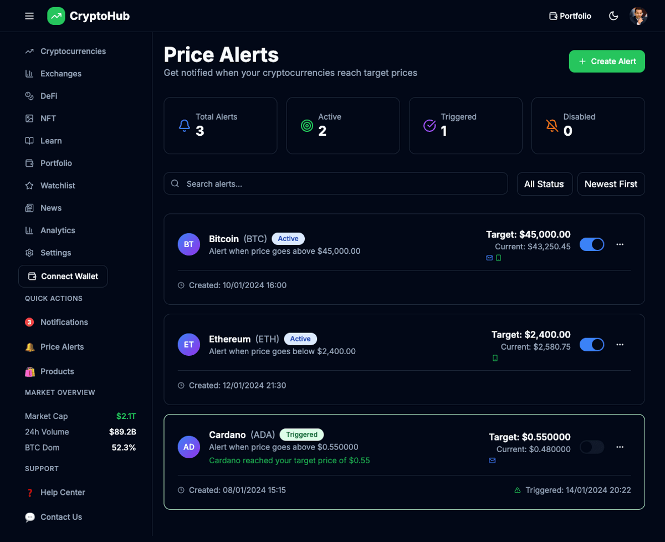665x542 pixels.
Task: Expand the Newest First sort dropdown
Action: pos(611,184)
